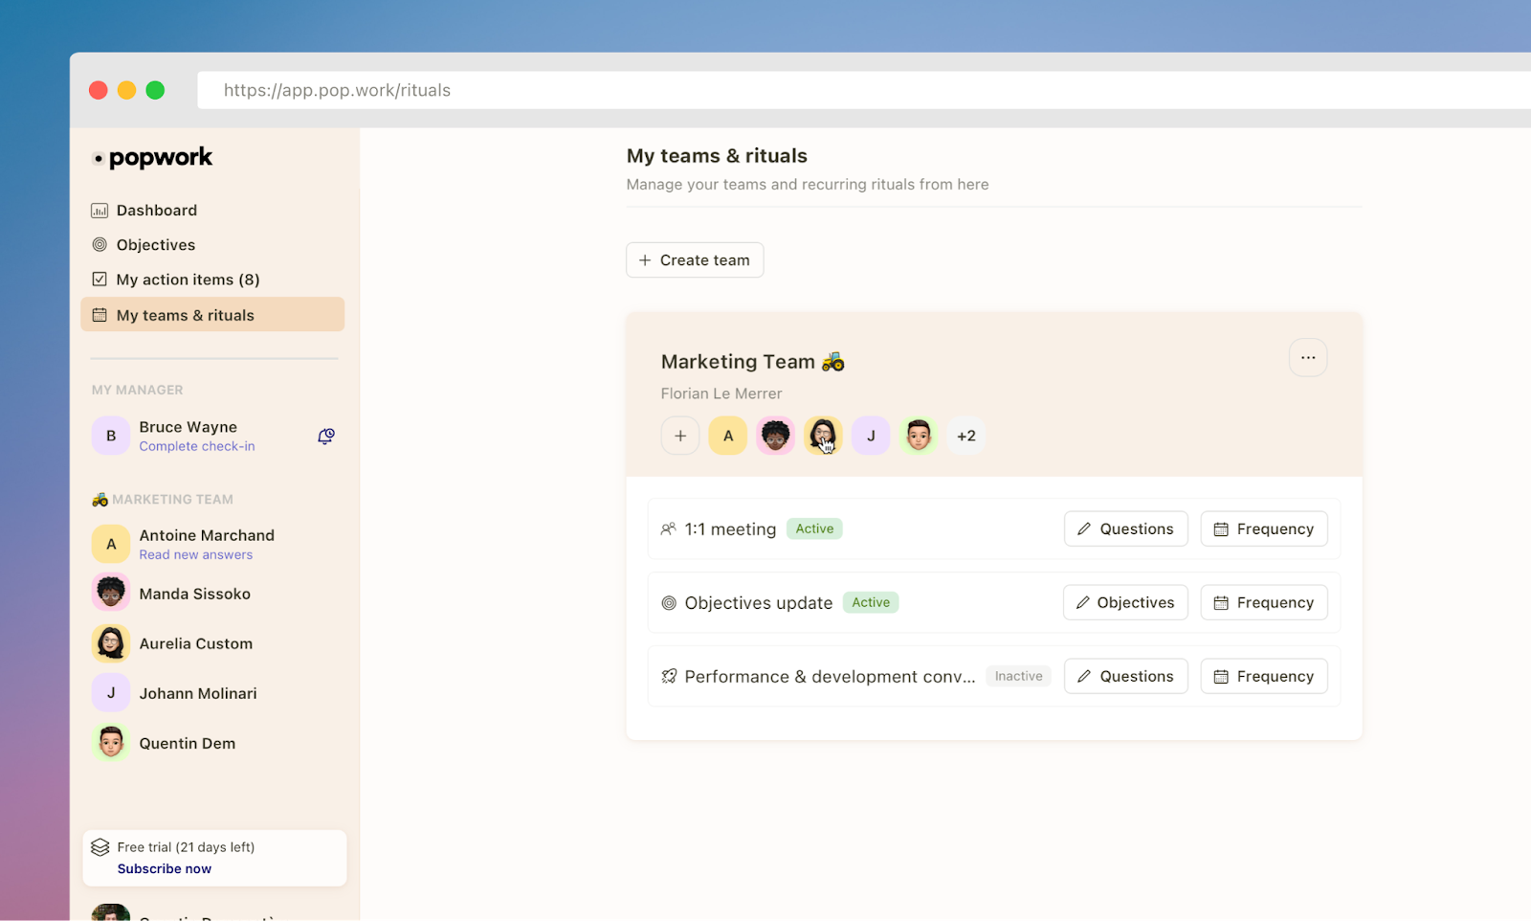Select the Objectives target icon in sidebar
This screenshot has height=921, width=1531.
(x=100, y=244)
